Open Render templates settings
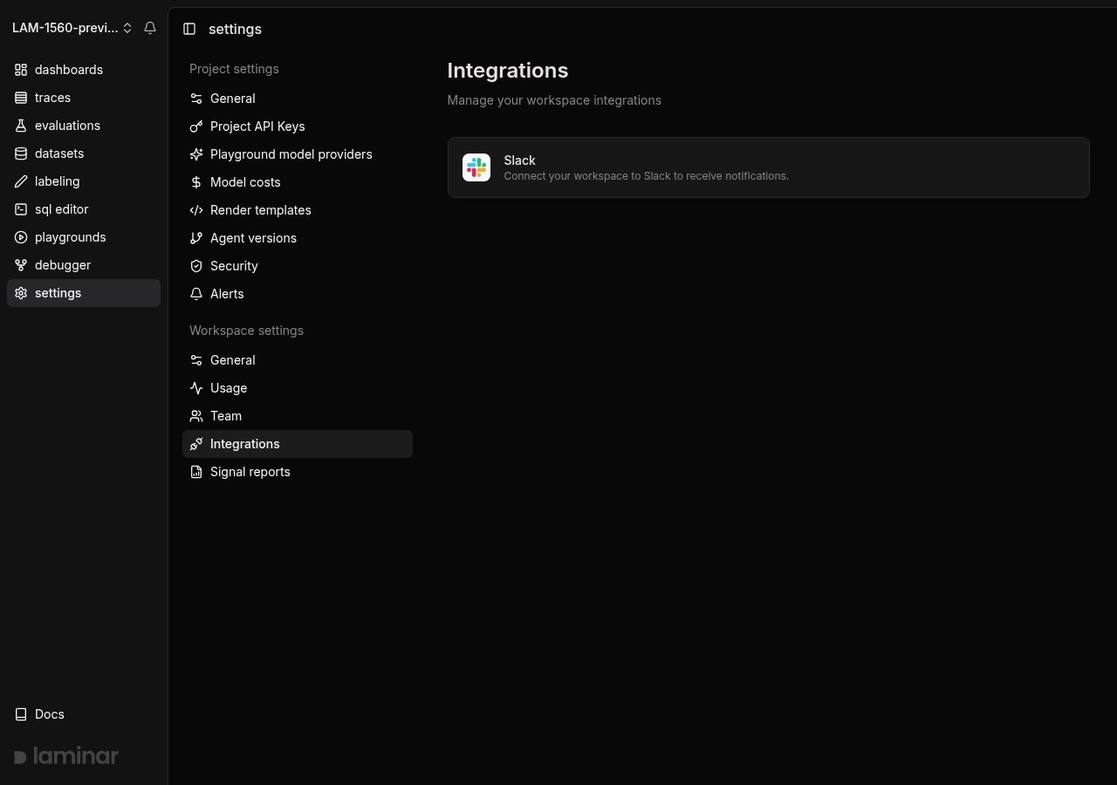 click(298, 210)
